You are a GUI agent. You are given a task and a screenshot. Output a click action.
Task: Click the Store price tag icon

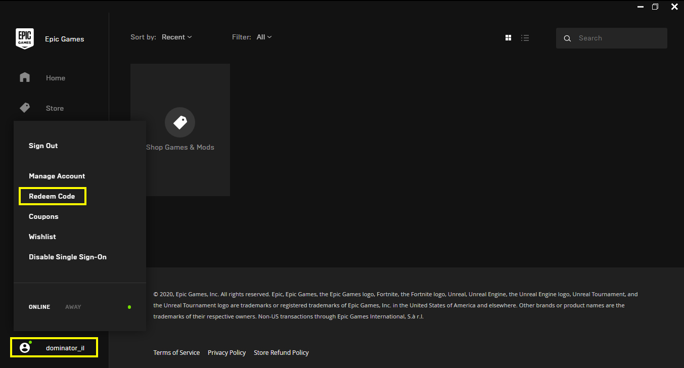pyautogui.click(x=25, y=108)
